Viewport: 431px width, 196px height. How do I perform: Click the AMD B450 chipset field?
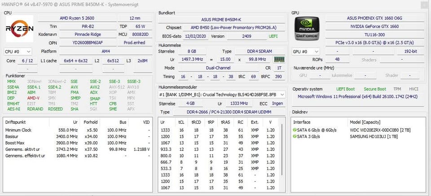click(x=233, y=28)
